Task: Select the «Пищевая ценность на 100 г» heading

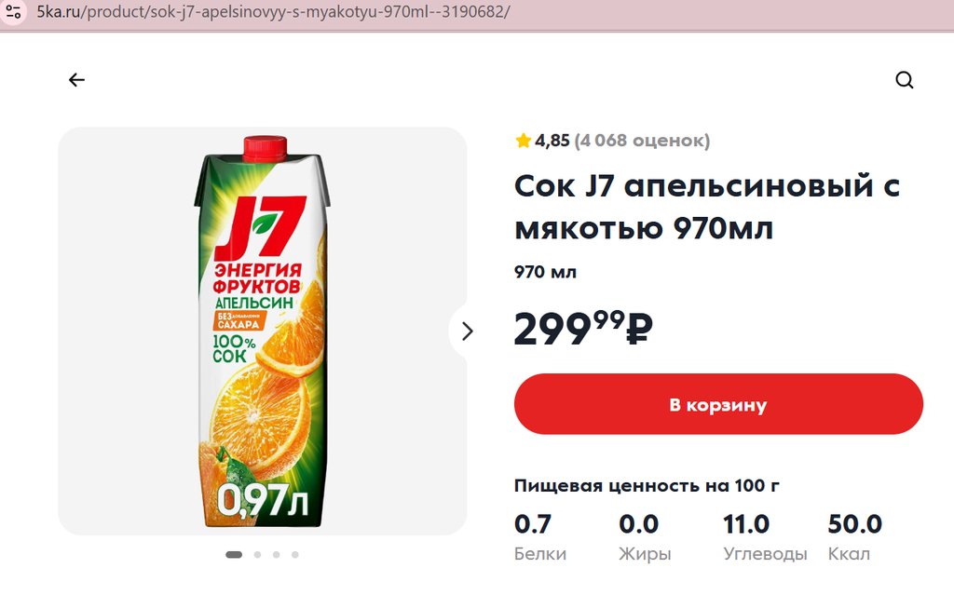Action: (x=647, y=485)
